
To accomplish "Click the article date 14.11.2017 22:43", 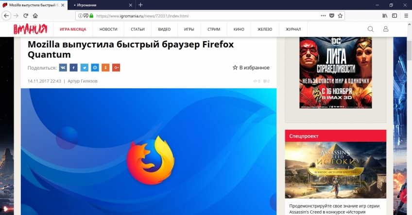I will click(44, 81).
